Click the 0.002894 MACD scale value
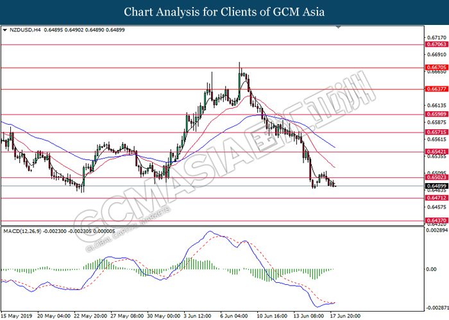This screenshot has height=320, width=449. point(436,230)
